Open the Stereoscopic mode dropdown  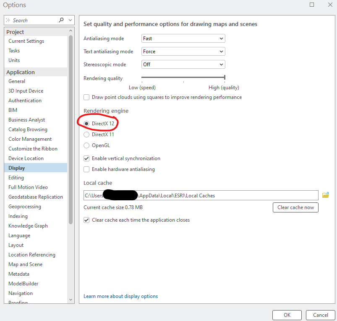pyautogui.click(x=183, y=65)
